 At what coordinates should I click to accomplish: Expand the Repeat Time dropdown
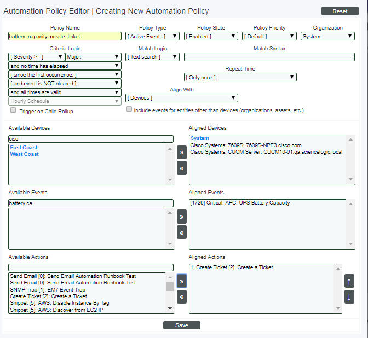pos(240,77)
